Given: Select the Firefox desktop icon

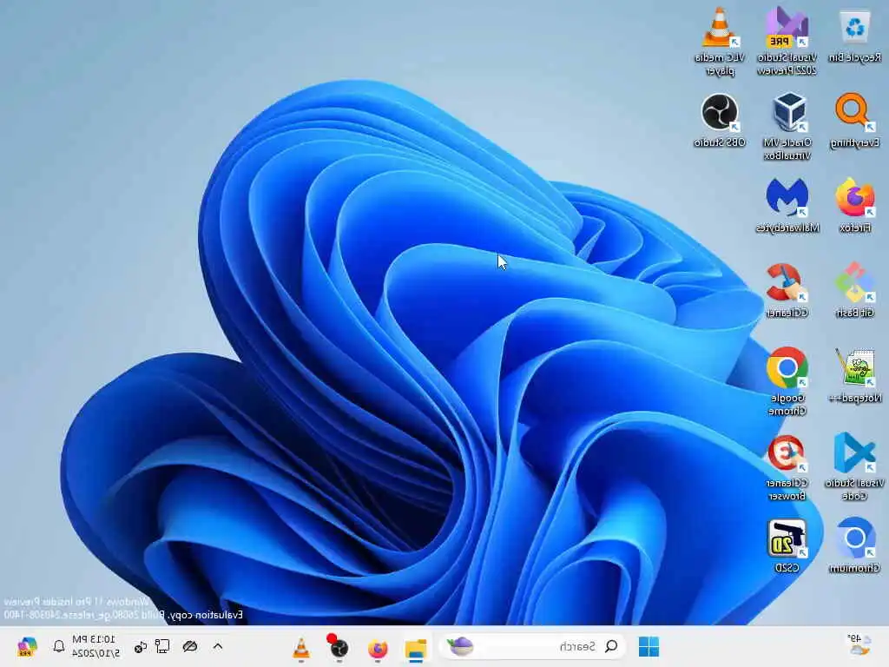Looking at the screenshot, I should (854, 205).
